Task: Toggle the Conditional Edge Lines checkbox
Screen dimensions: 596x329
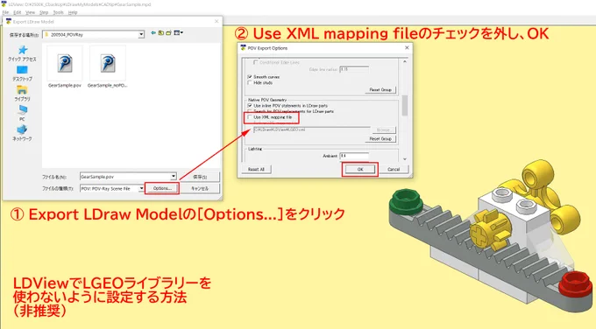Action: (256, 62)
